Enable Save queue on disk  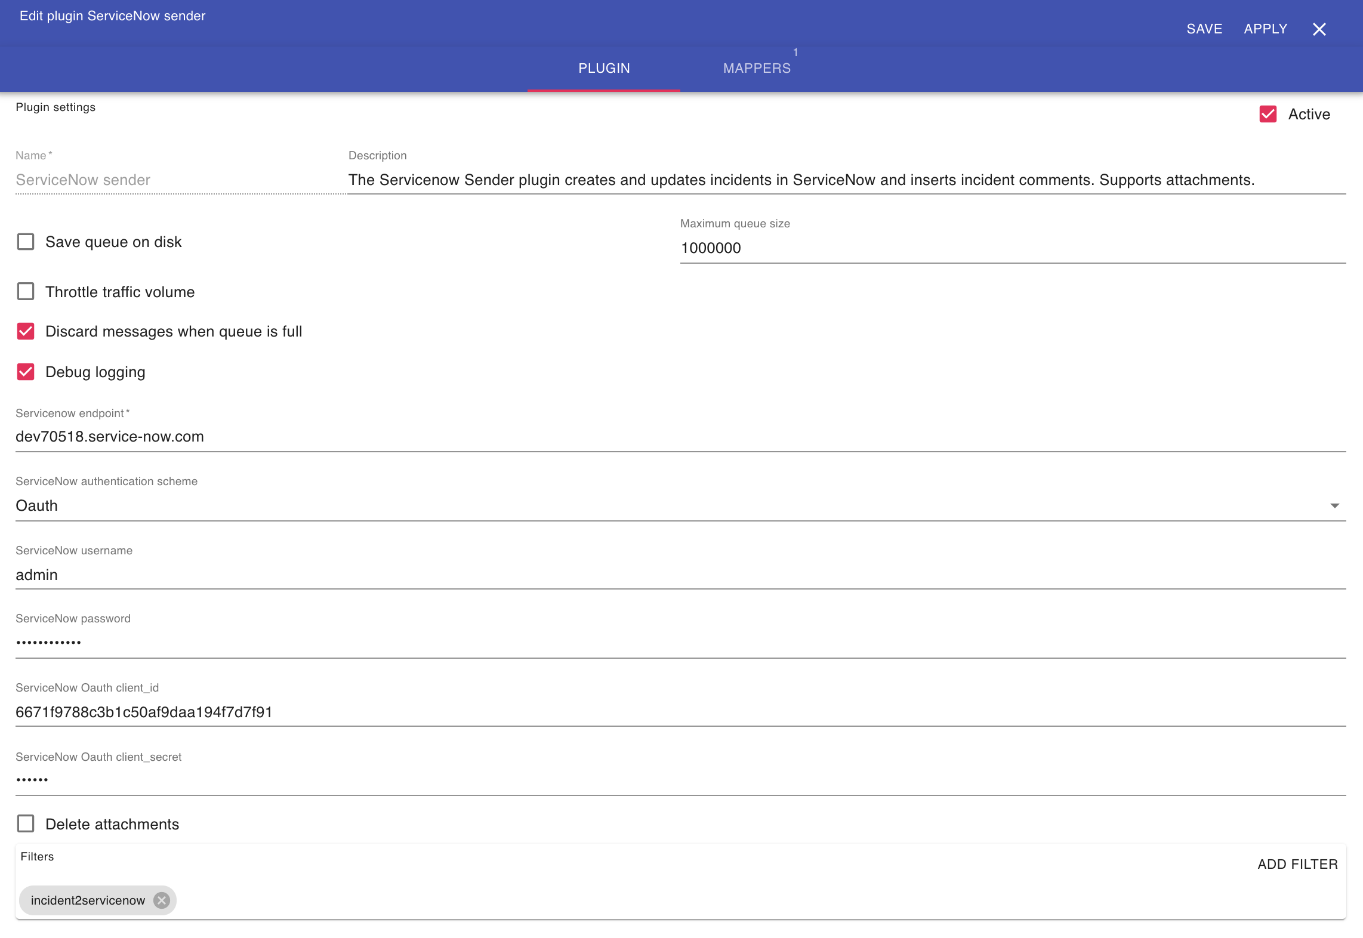[x=26, y=242]
